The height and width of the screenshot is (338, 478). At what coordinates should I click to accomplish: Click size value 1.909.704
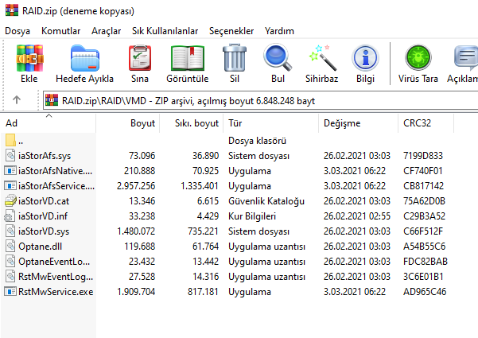(136, 292)
